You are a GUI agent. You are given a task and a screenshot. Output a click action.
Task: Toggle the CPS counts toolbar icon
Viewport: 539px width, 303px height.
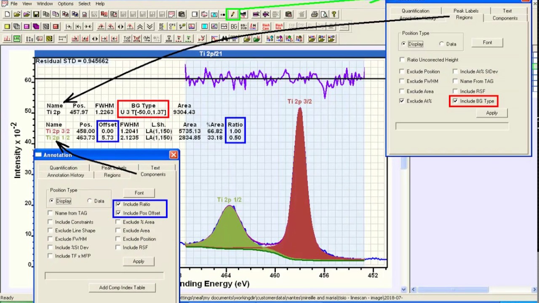click(172, 27)
